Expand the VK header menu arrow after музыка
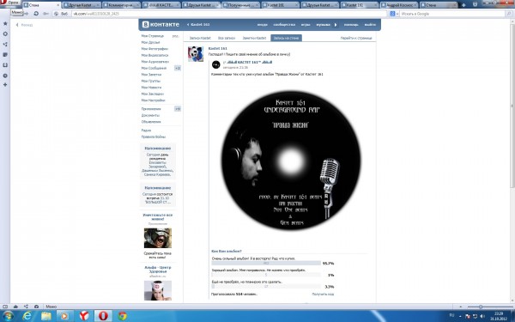515x322 pixels. pyautogui.click(x=336, y=25)
